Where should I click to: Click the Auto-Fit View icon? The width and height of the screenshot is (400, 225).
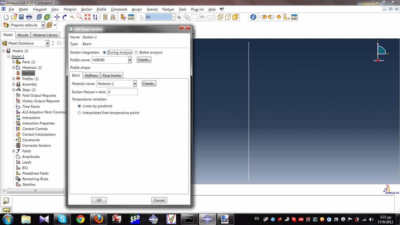[87, 17]
